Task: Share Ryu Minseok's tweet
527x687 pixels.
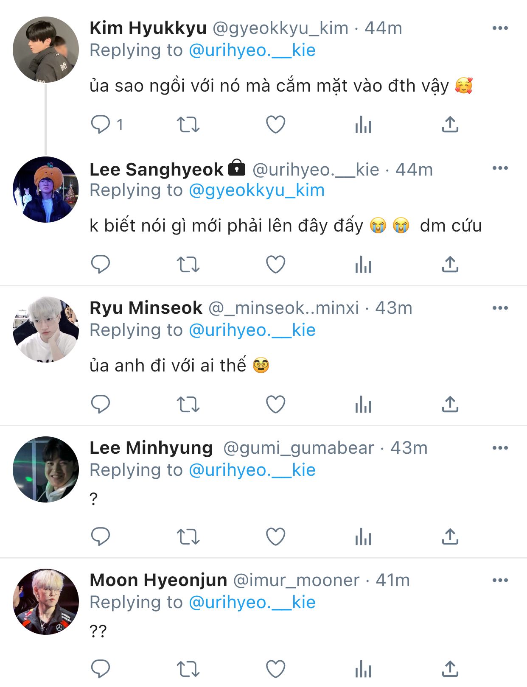Action: [x=450, y=405]
